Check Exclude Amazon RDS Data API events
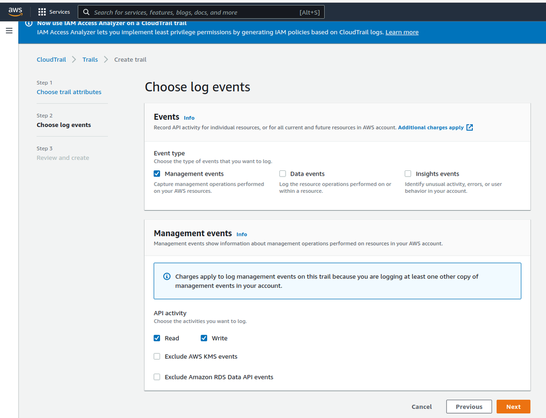The width and height of the screenshot is (546, 418). pyautogui.click(x=157, y=377)
